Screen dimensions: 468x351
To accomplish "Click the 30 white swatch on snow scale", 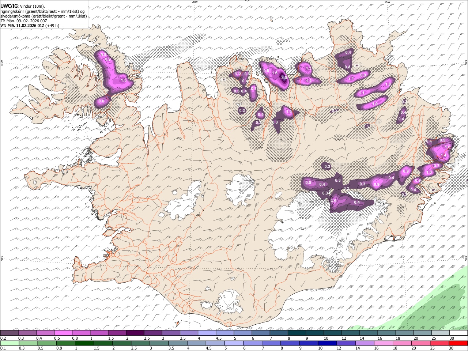I will (458, 333).
